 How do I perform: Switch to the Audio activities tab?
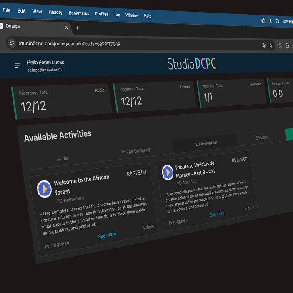point(63,158)
